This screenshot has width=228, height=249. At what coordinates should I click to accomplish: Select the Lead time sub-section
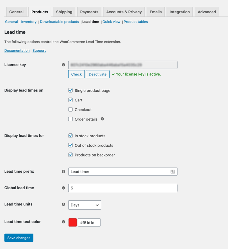pos(91,22)
